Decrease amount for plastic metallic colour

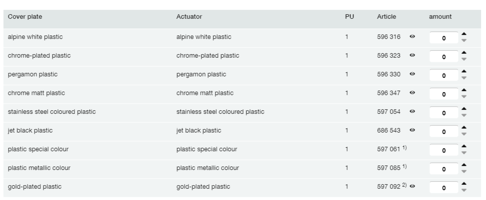pos(464,172)
